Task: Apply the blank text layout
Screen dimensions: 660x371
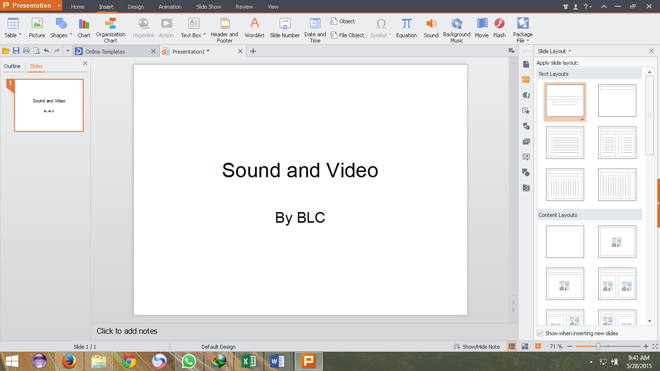Action: tap(617, 100)
